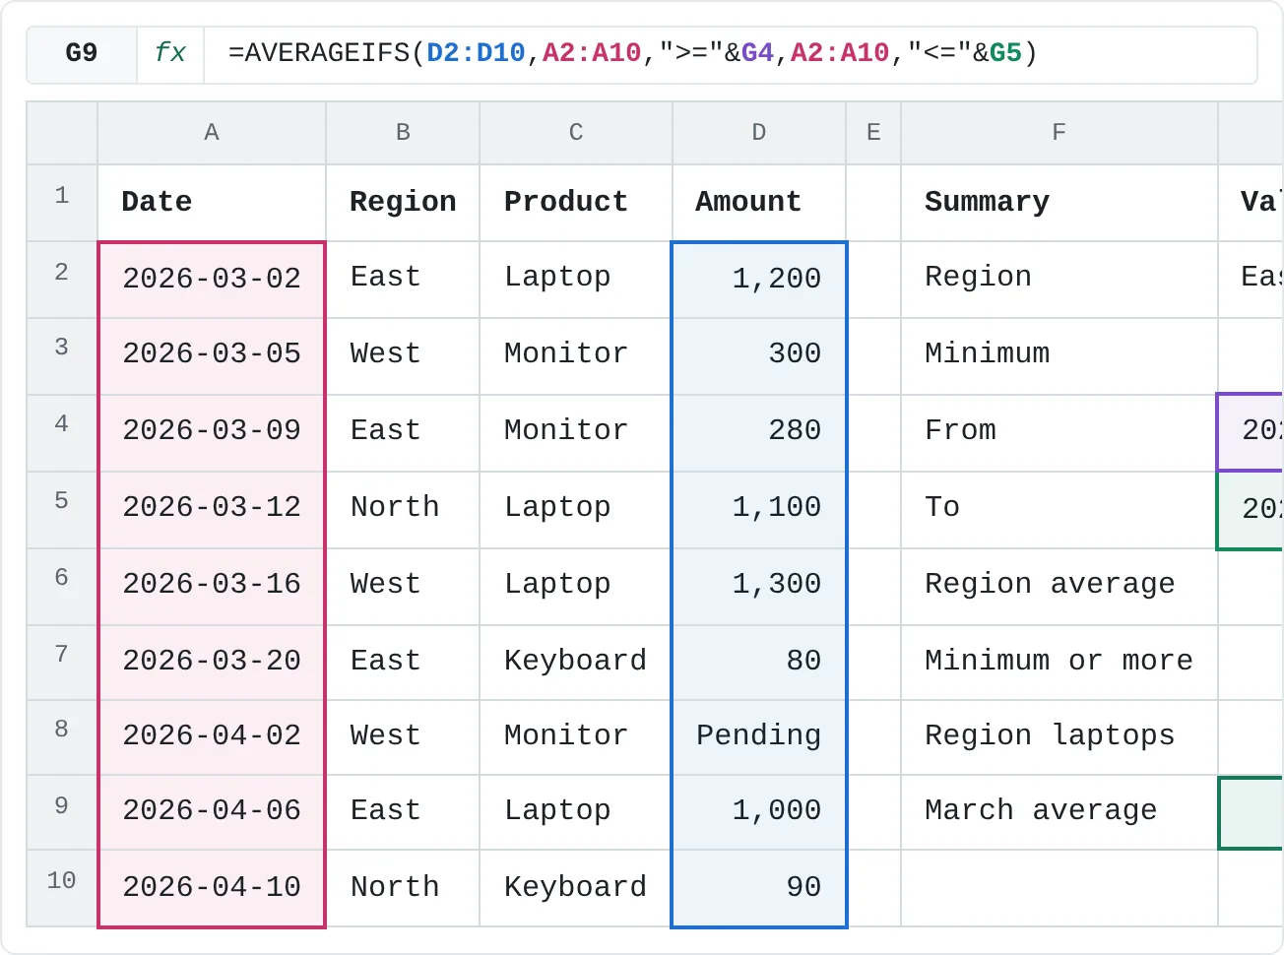Select cell with date 2026-03-09
1284x955 pixels.
point(212,433)
